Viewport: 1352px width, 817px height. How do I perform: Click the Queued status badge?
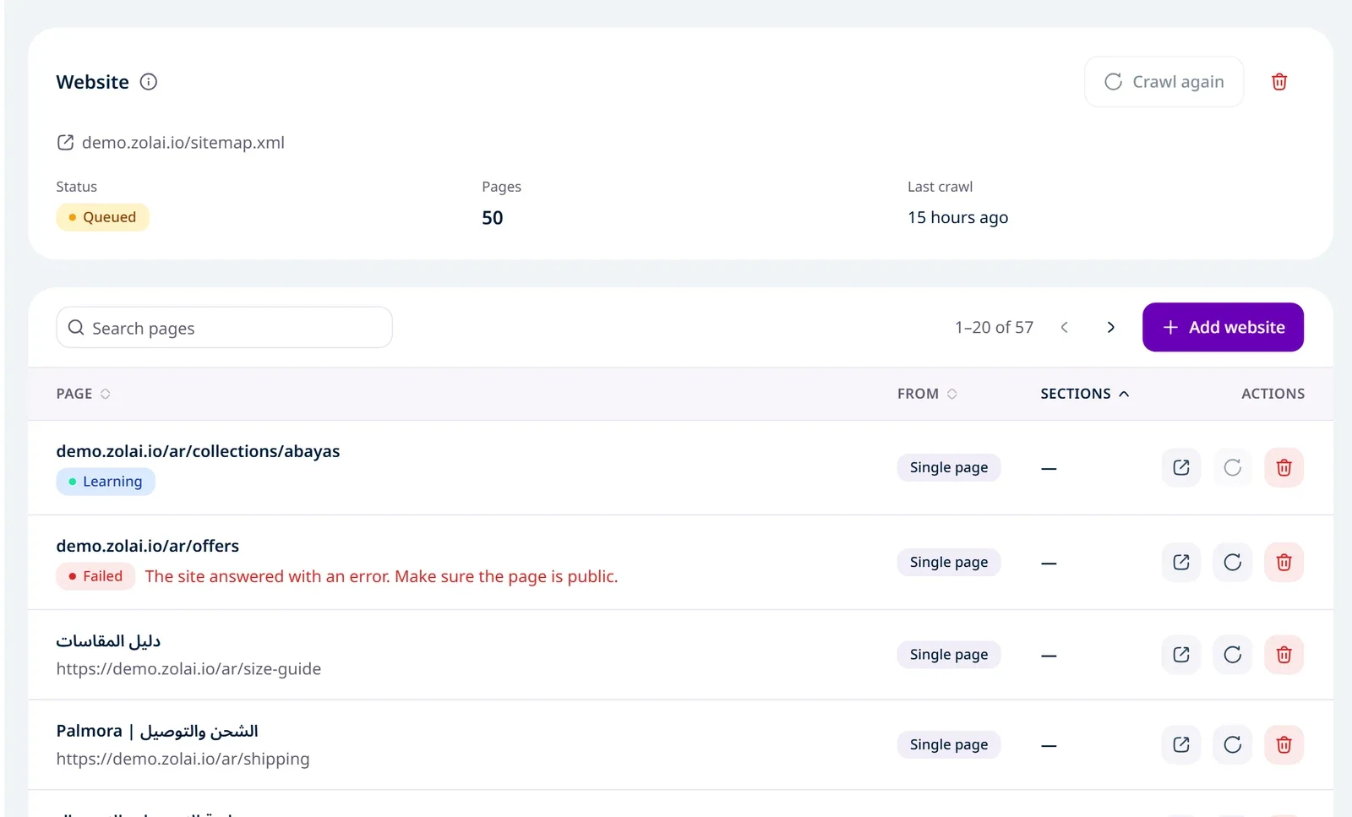[x=102, y=217]
